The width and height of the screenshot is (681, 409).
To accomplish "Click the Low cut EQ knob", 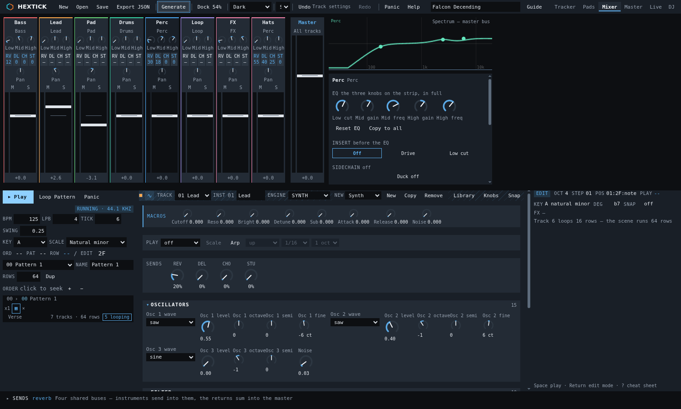I will coord(342,106).
